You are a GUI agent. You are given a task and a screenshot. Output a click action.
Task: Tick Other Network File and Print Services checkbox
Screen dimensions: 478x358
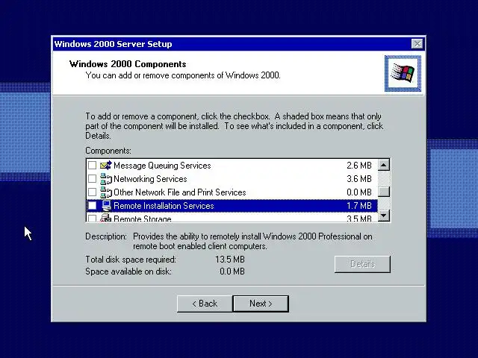point(92,192)
